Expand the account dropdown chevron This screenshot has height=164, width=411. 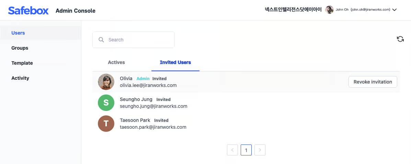point(395,10)
